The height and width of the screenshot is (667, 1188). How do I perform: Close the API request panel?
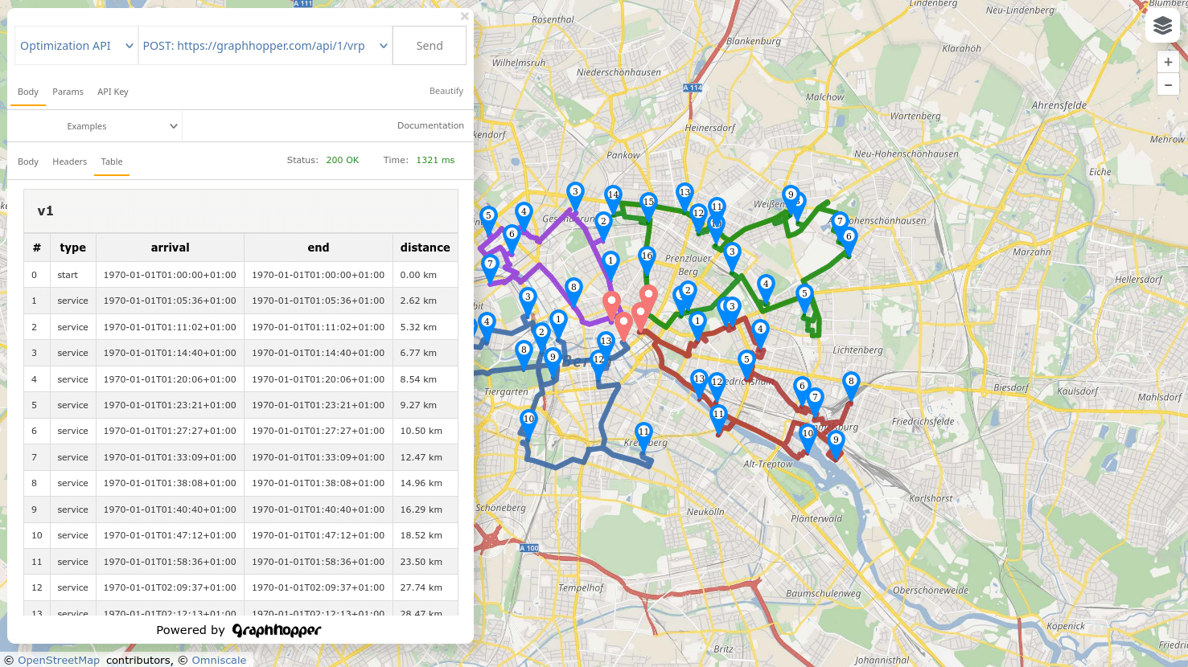pos(464,16)
